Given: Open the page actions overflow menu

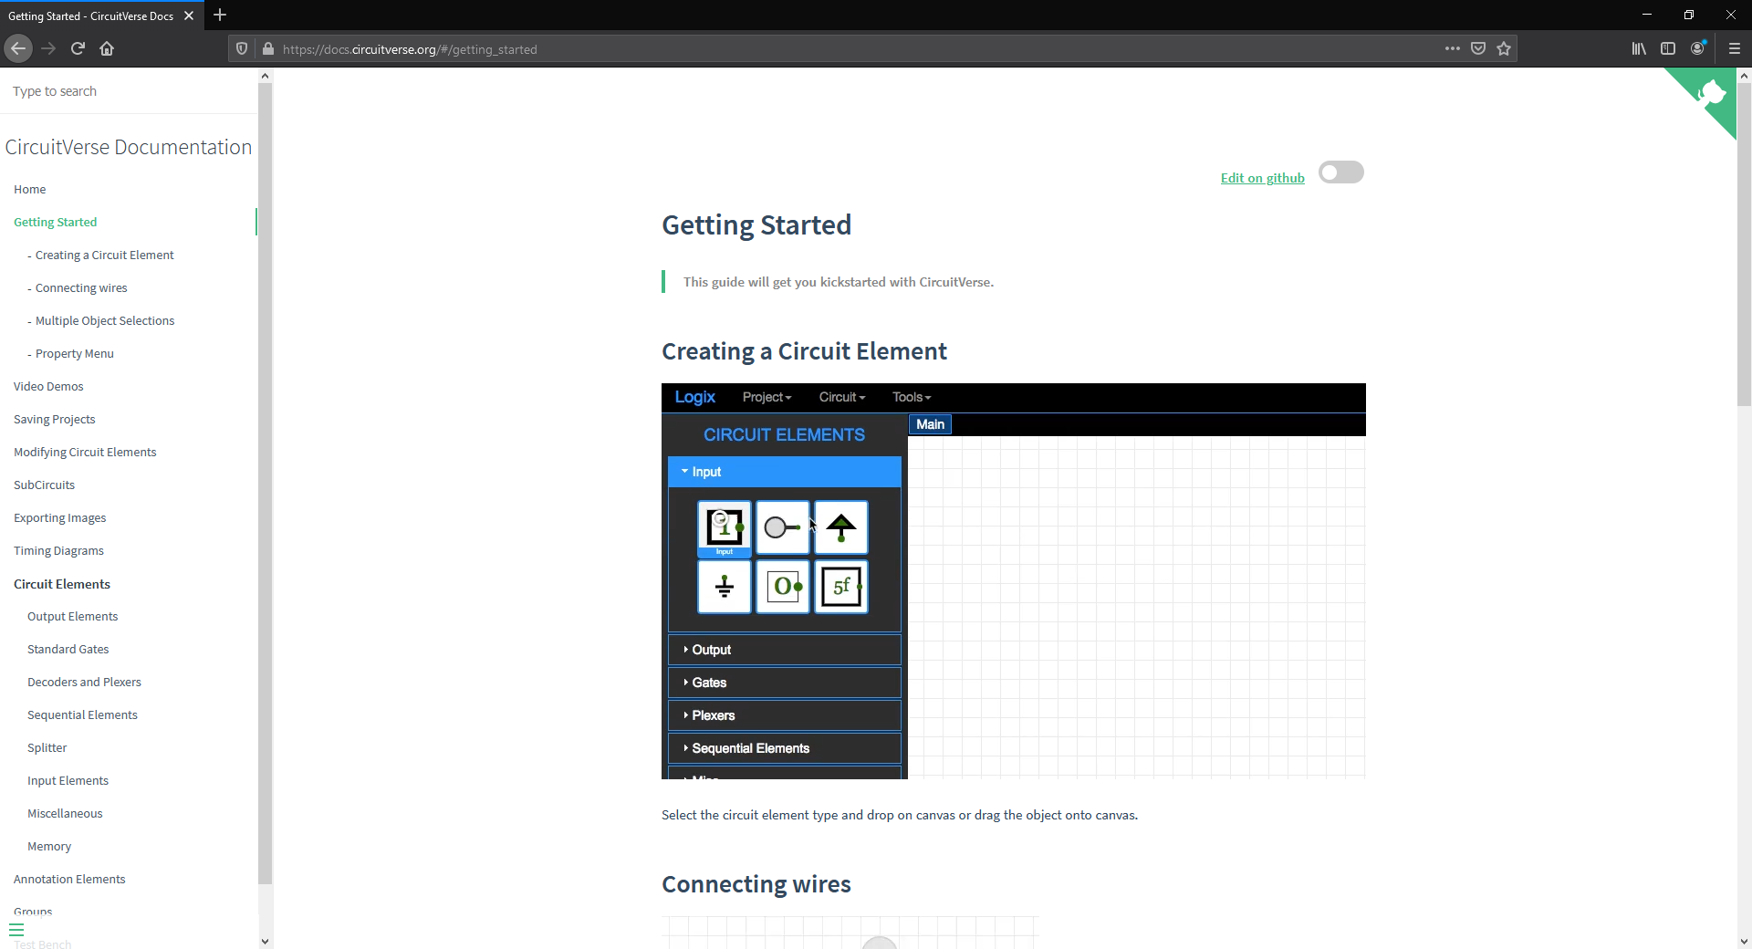Looking at the screenshot, I should 1453,48.
